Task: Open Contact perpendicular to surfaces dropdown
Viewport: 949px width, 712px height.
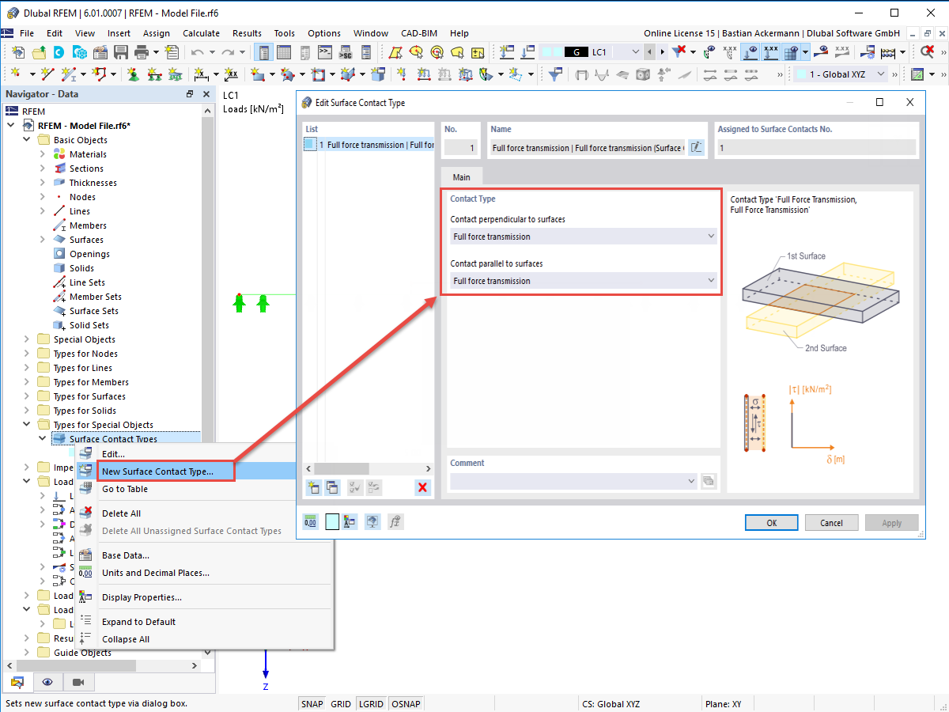Action: click(x=583, y=236)
